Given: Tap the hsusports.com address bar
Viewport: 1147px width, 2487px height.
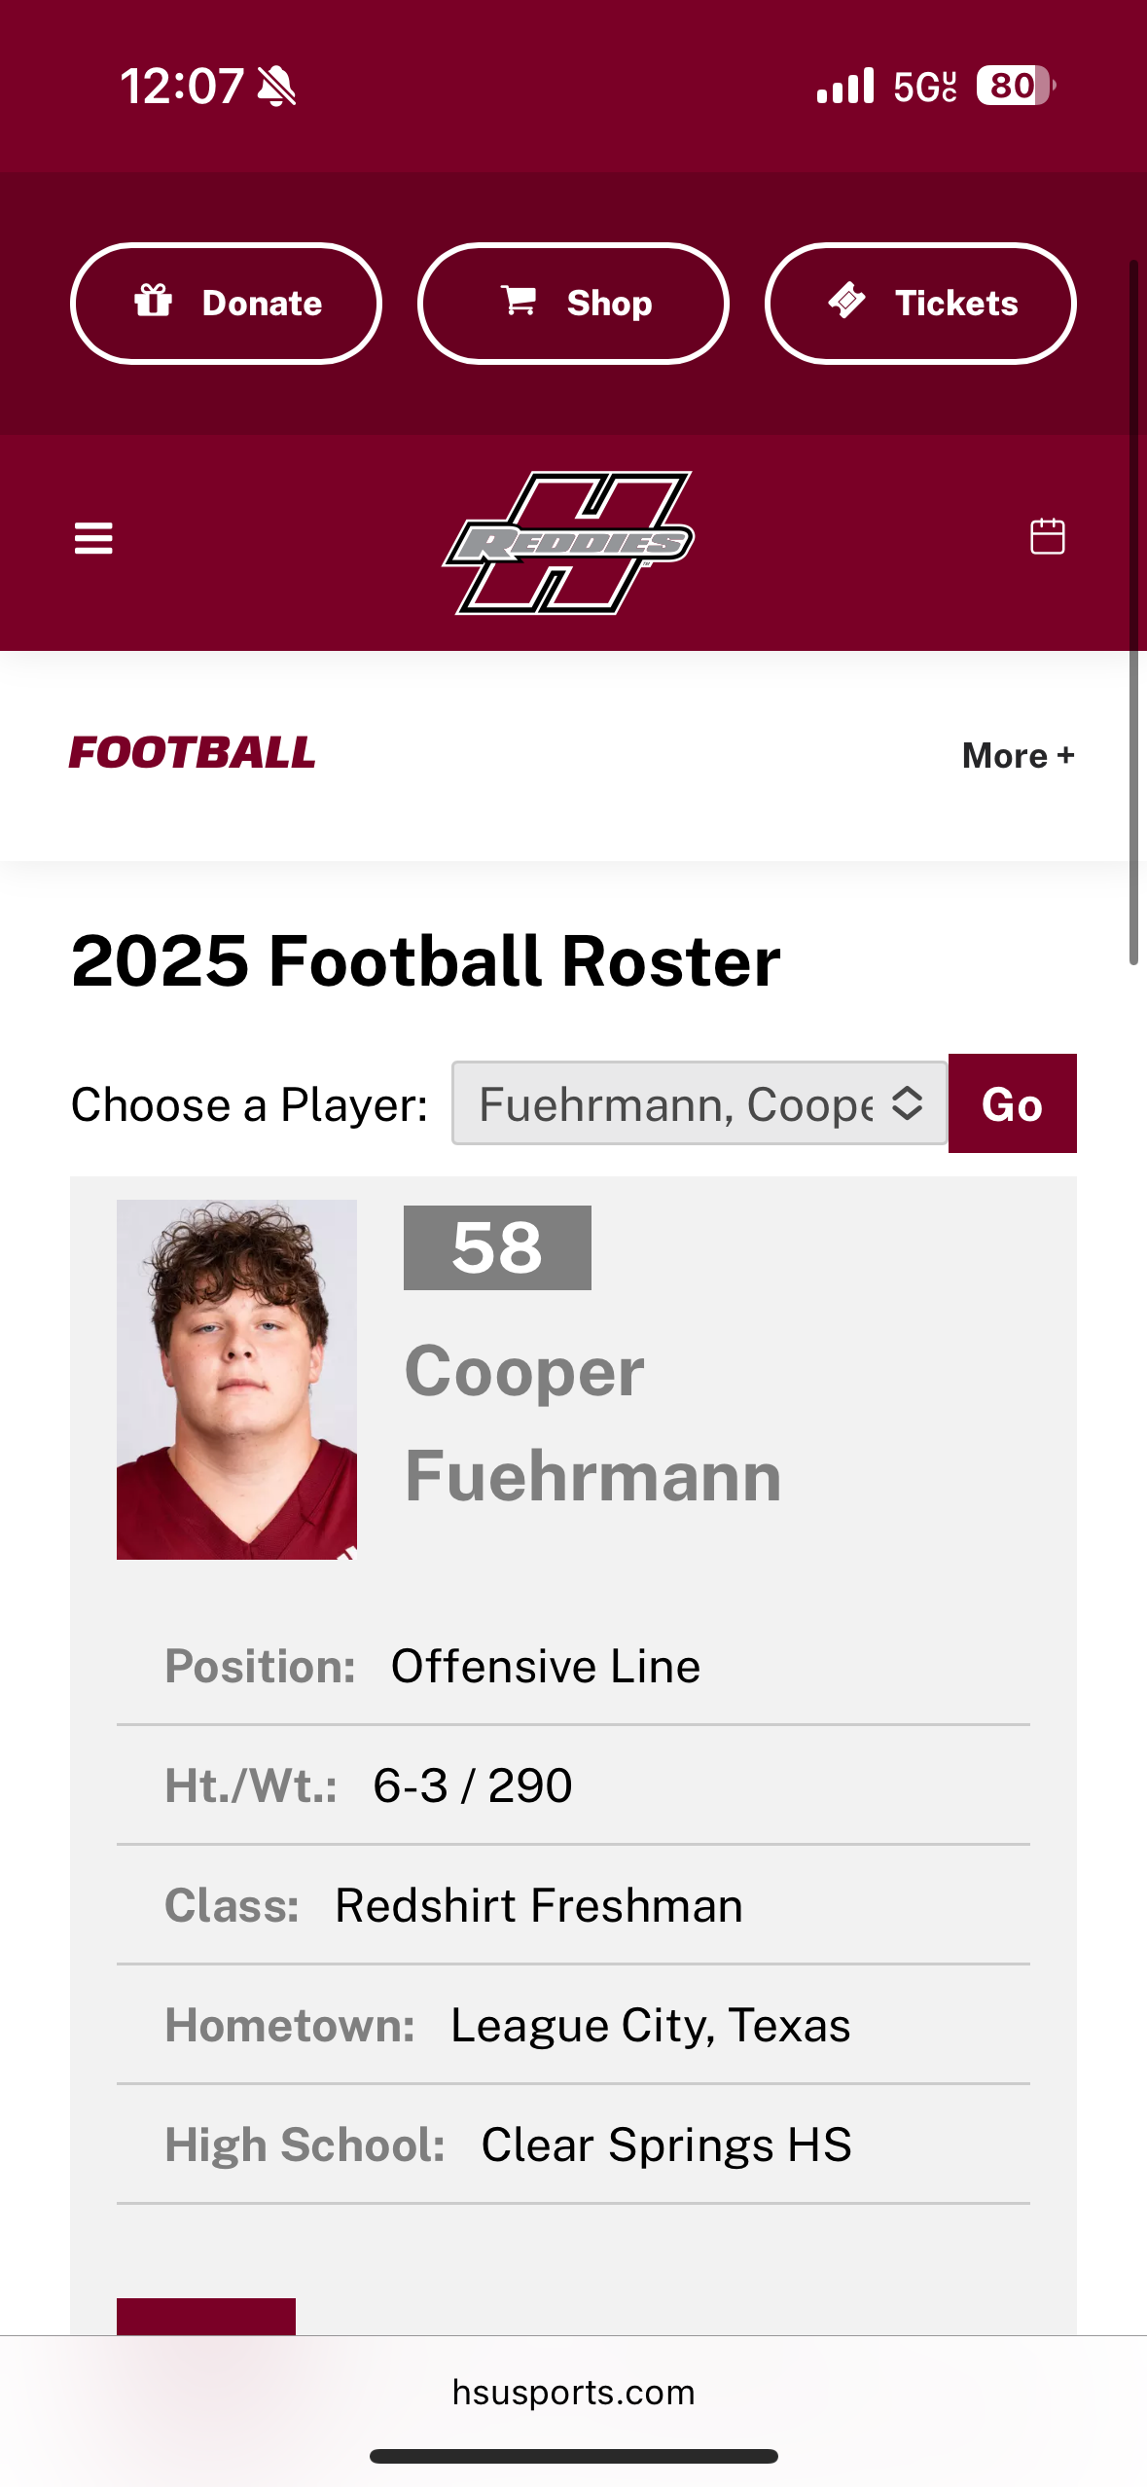Looking at the screenshot, I should click(x=573, y=2392).
